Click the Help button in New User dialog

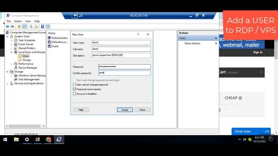click(x=81, y=110)
